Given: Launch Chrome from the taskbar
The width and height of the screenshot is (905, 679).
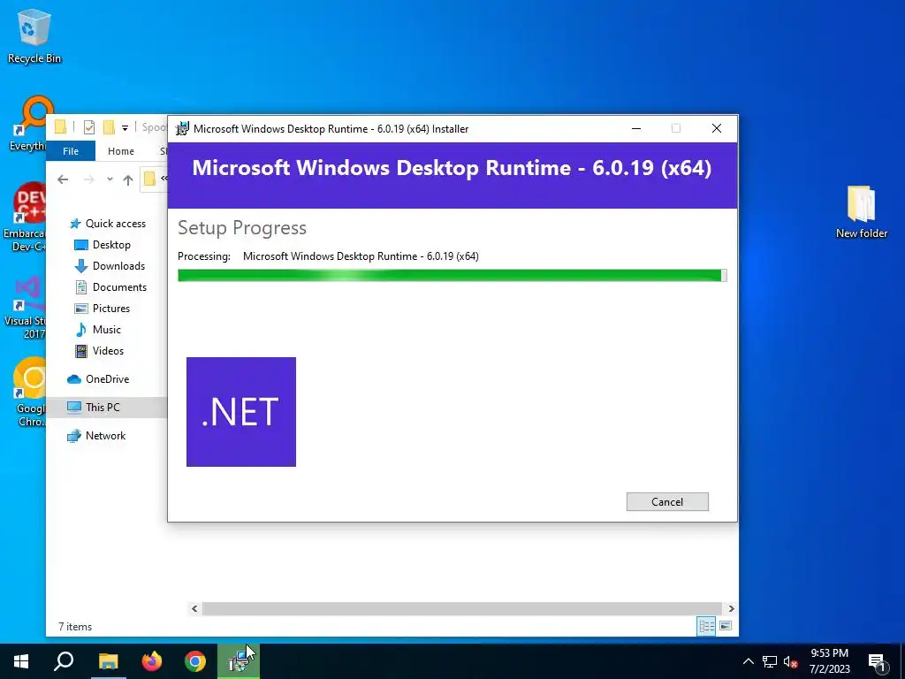Looking at the screenshot, I should [x=195, y=661].
